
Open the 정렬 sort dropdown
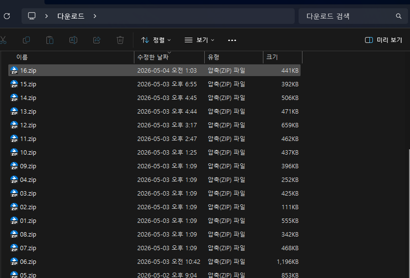[x=156, y=40]
